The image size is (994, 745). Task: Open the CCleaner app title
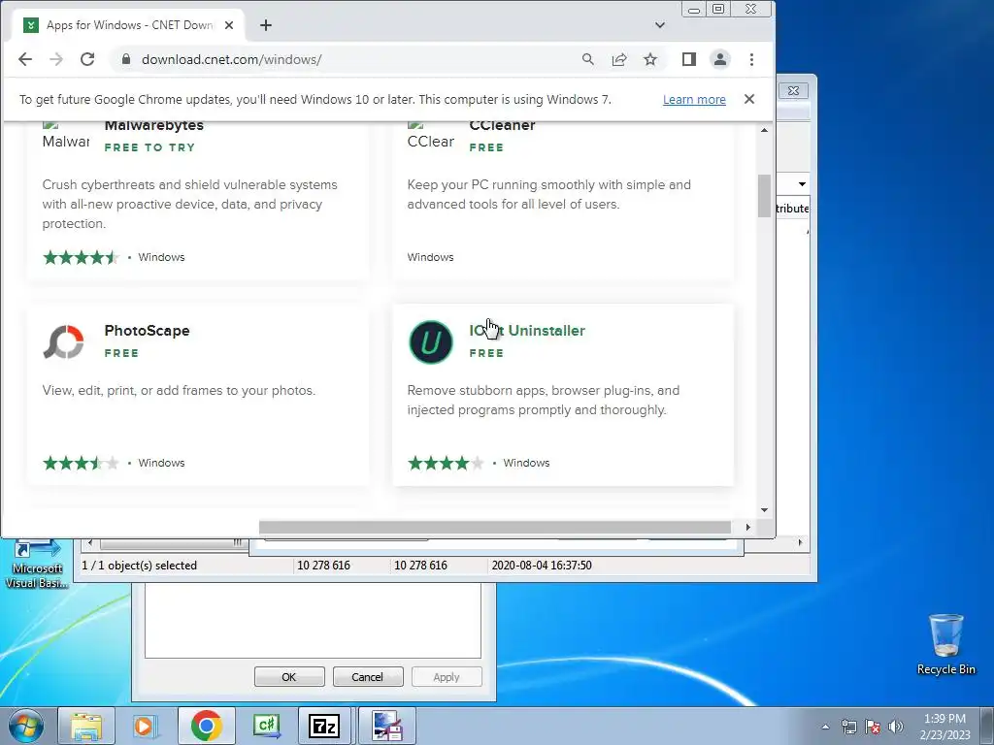[502, 125]
